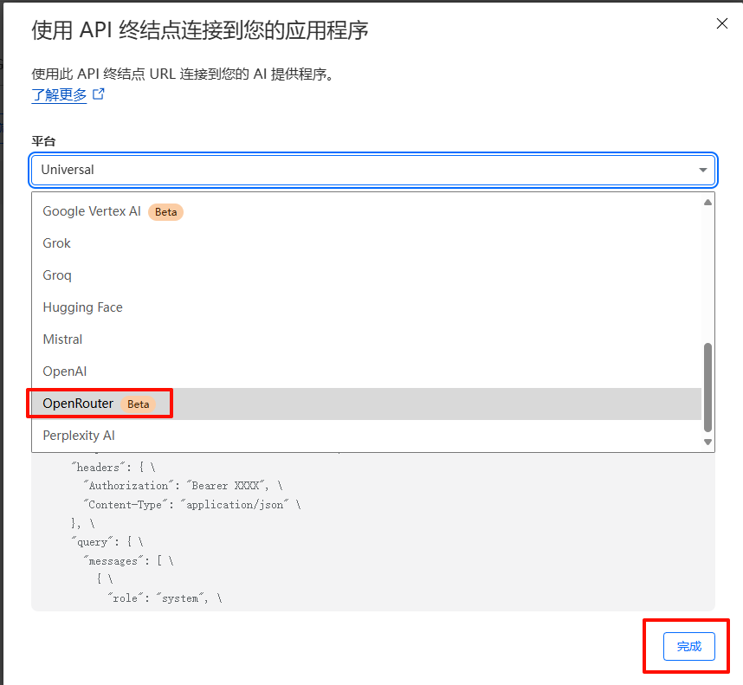The image size is (743, 685).
Task: Select Mistral option
Action: click(x=366, y=339)
